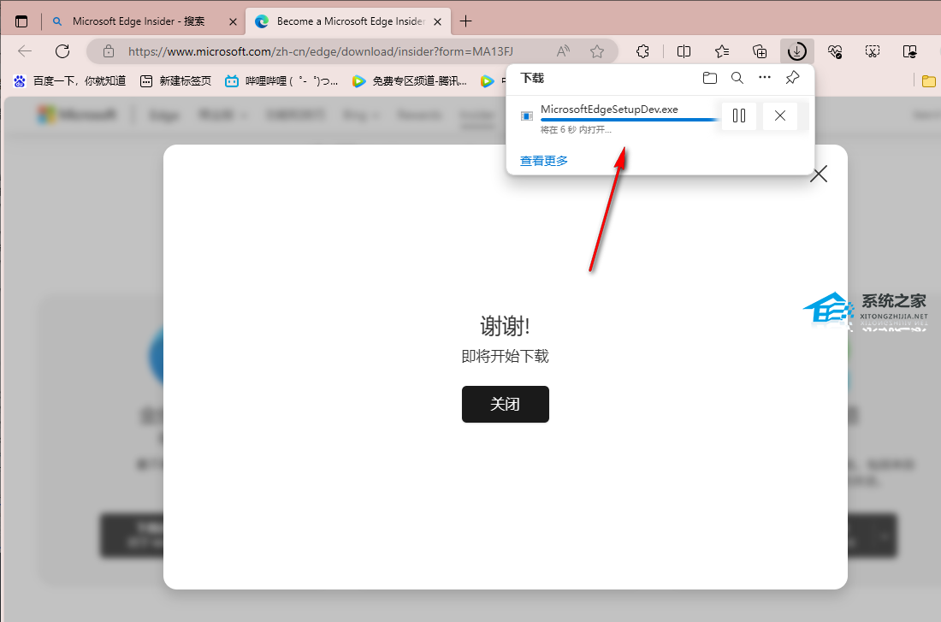This screenshot has height=622, width=941.
Task: Toggle the Downloads toolbar button
Action: (x=797, y=51)
